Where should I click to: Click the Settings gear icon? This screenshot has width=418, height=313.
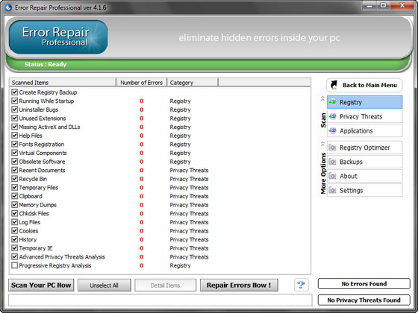pyautogui.click(x=332, y=190)
